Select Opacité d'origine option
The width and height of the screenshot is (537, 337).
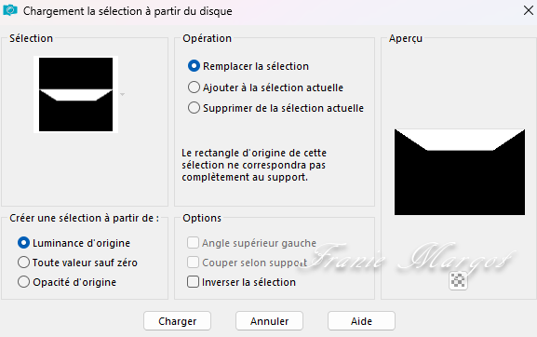[x=67, y=282]
